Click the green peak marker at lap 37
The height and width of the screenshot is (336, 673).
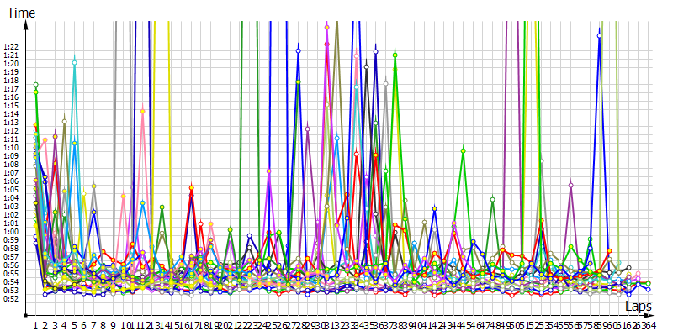point(395,55)
